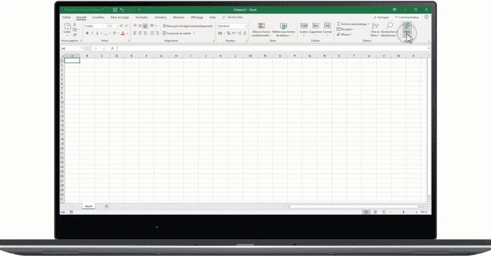The height and width of the screenshot is (256, 491).
Task: Click the text orientation icon
Action: (x=152, y=26)
